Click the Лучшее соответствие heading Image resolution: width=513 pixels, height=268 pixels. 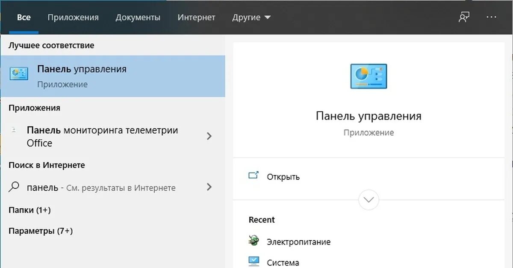[x=51, y=45]
